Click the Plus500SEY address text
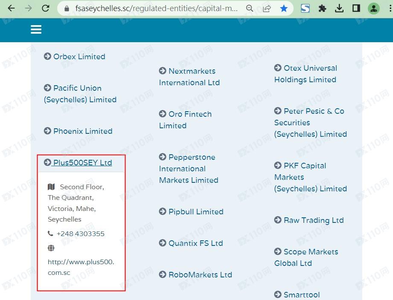393x300 pixels. tap(76, 203)
